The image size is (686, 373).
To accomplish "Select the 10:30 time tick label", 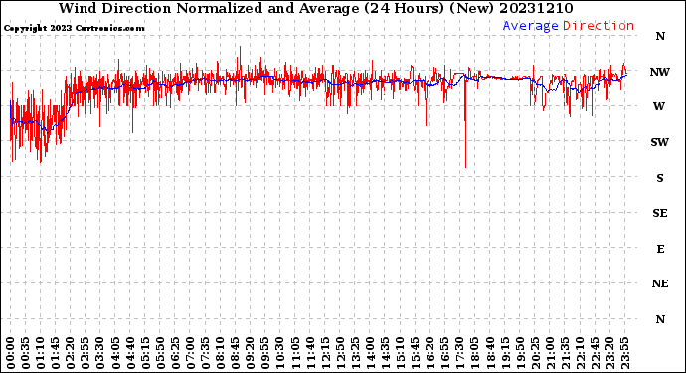I will pos(280,353).
